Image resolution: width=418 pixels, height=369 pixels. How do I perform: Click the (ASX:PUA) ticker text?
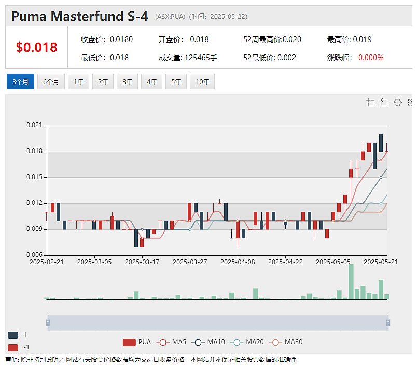[x=170, y=17]
